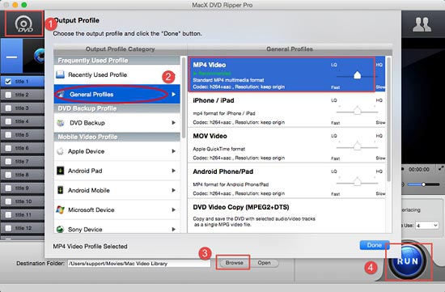
Task: Expand General Profiles arrow
Action: coord(174,94)
